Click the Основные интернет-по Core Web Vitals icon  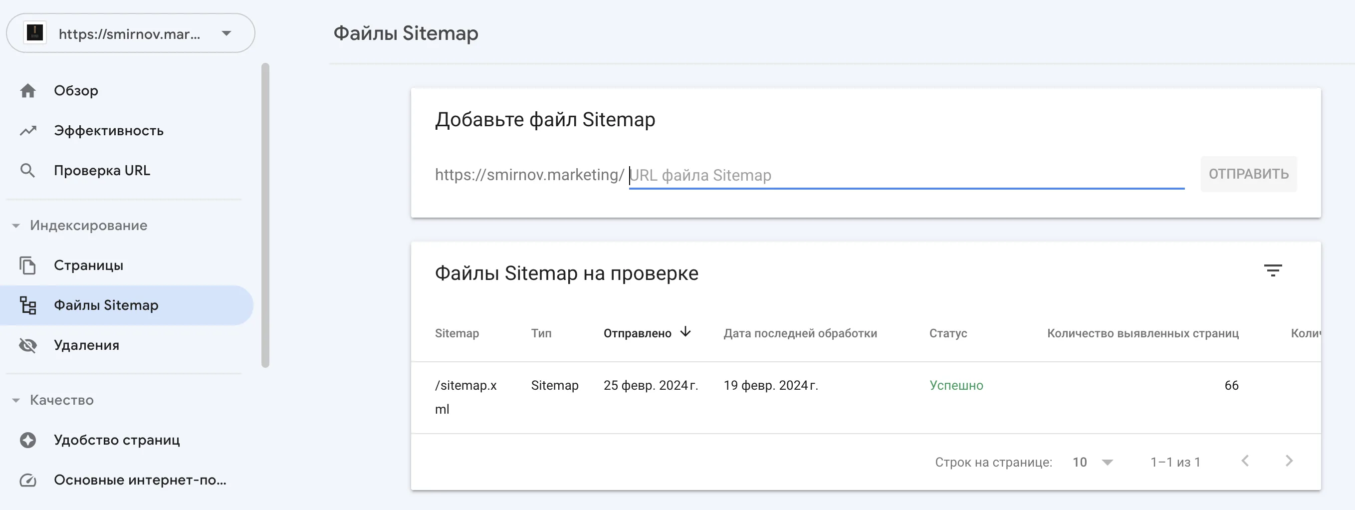[x=27, y=480]
